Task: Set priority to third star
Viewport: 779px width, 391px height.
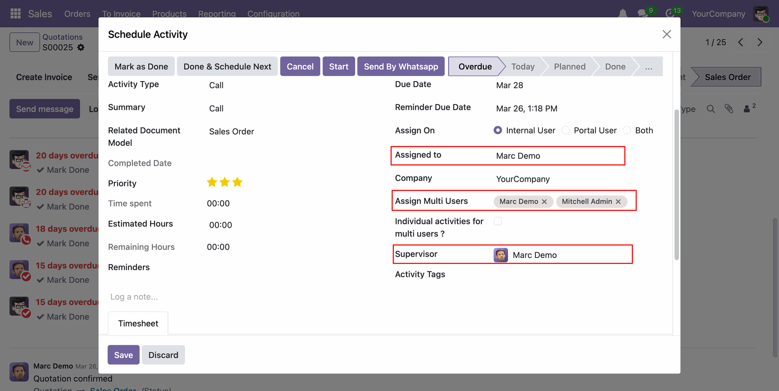Action: [x=238, y=183]
